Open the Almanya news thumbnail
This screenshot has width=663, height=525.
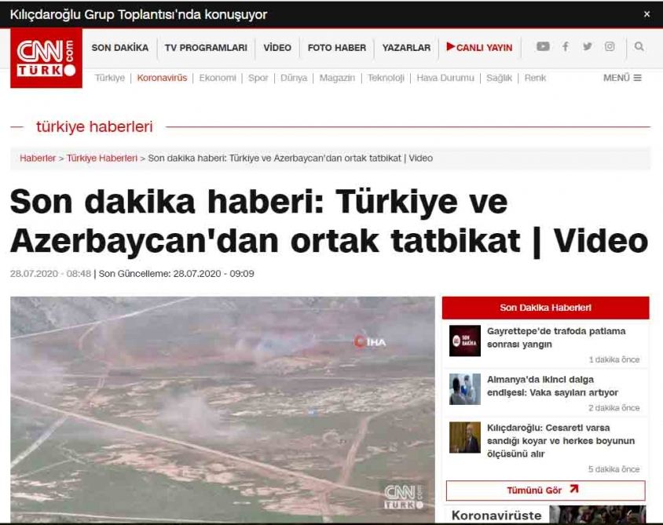465,389
